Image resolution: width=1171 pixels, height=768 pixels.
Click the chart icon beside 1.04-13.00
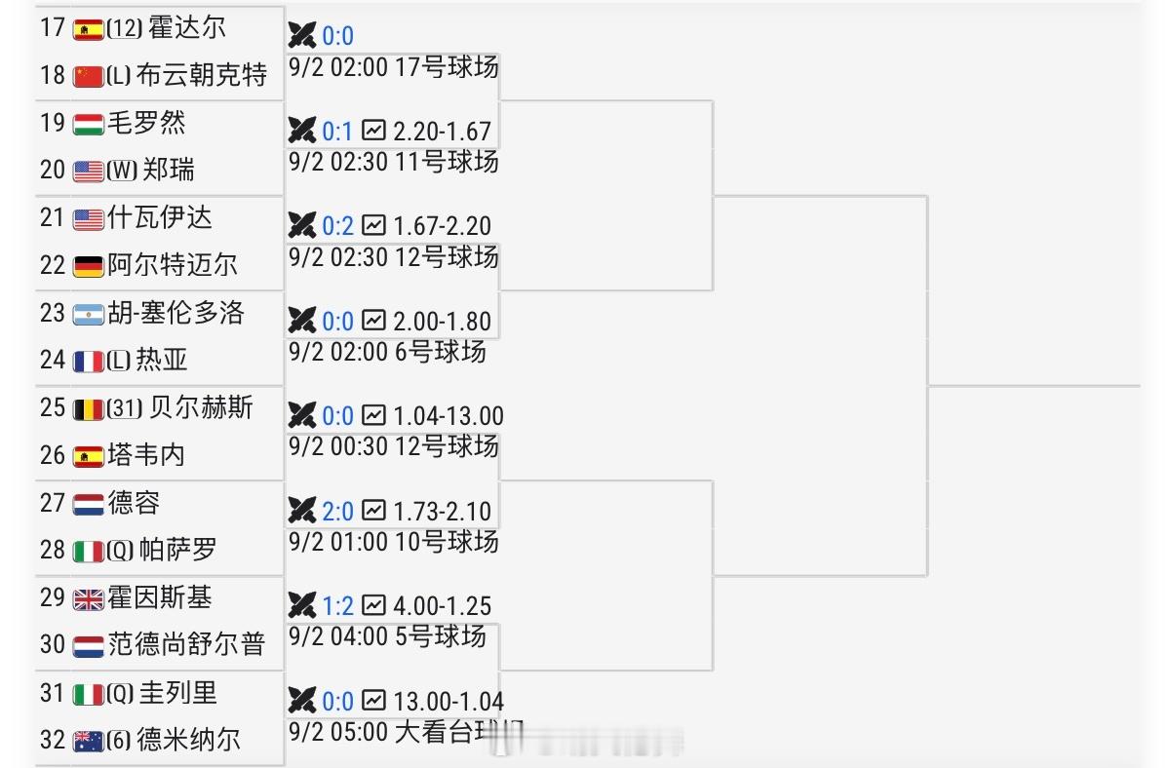[373, 416]
